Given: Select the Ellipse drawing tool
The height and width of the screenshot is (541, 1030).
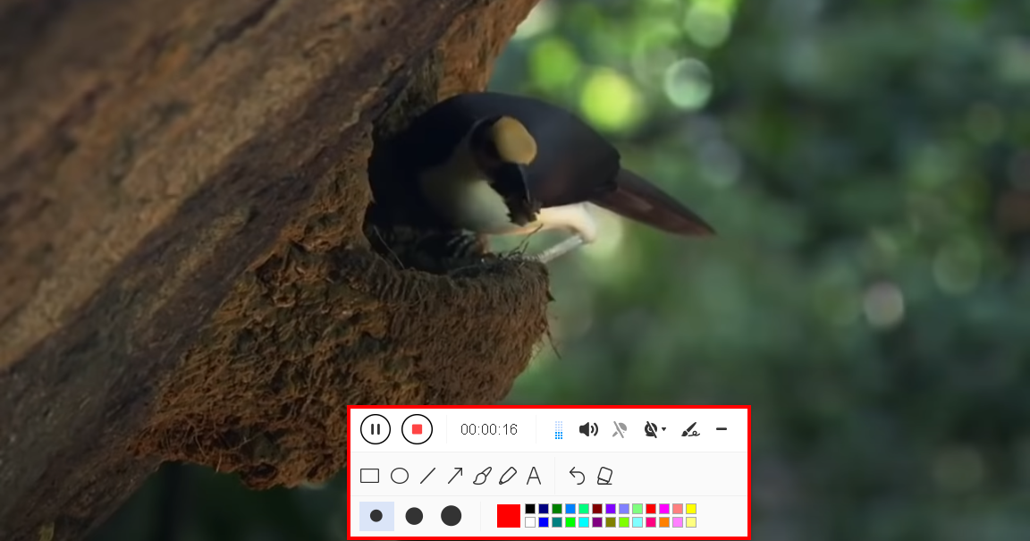Looking at the screenshot, I should 400,474.
